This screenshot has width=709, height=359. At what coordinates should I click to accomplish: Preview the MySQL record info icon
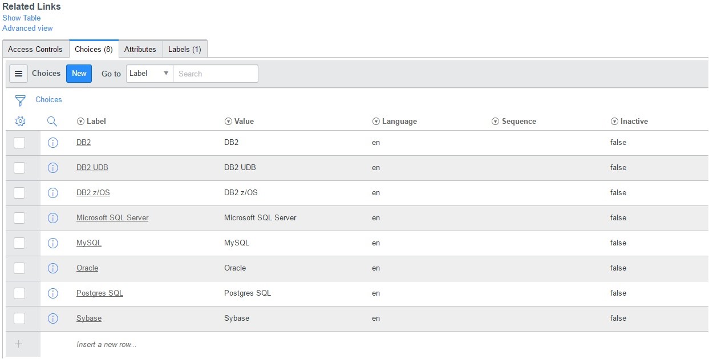click(53, 243)
